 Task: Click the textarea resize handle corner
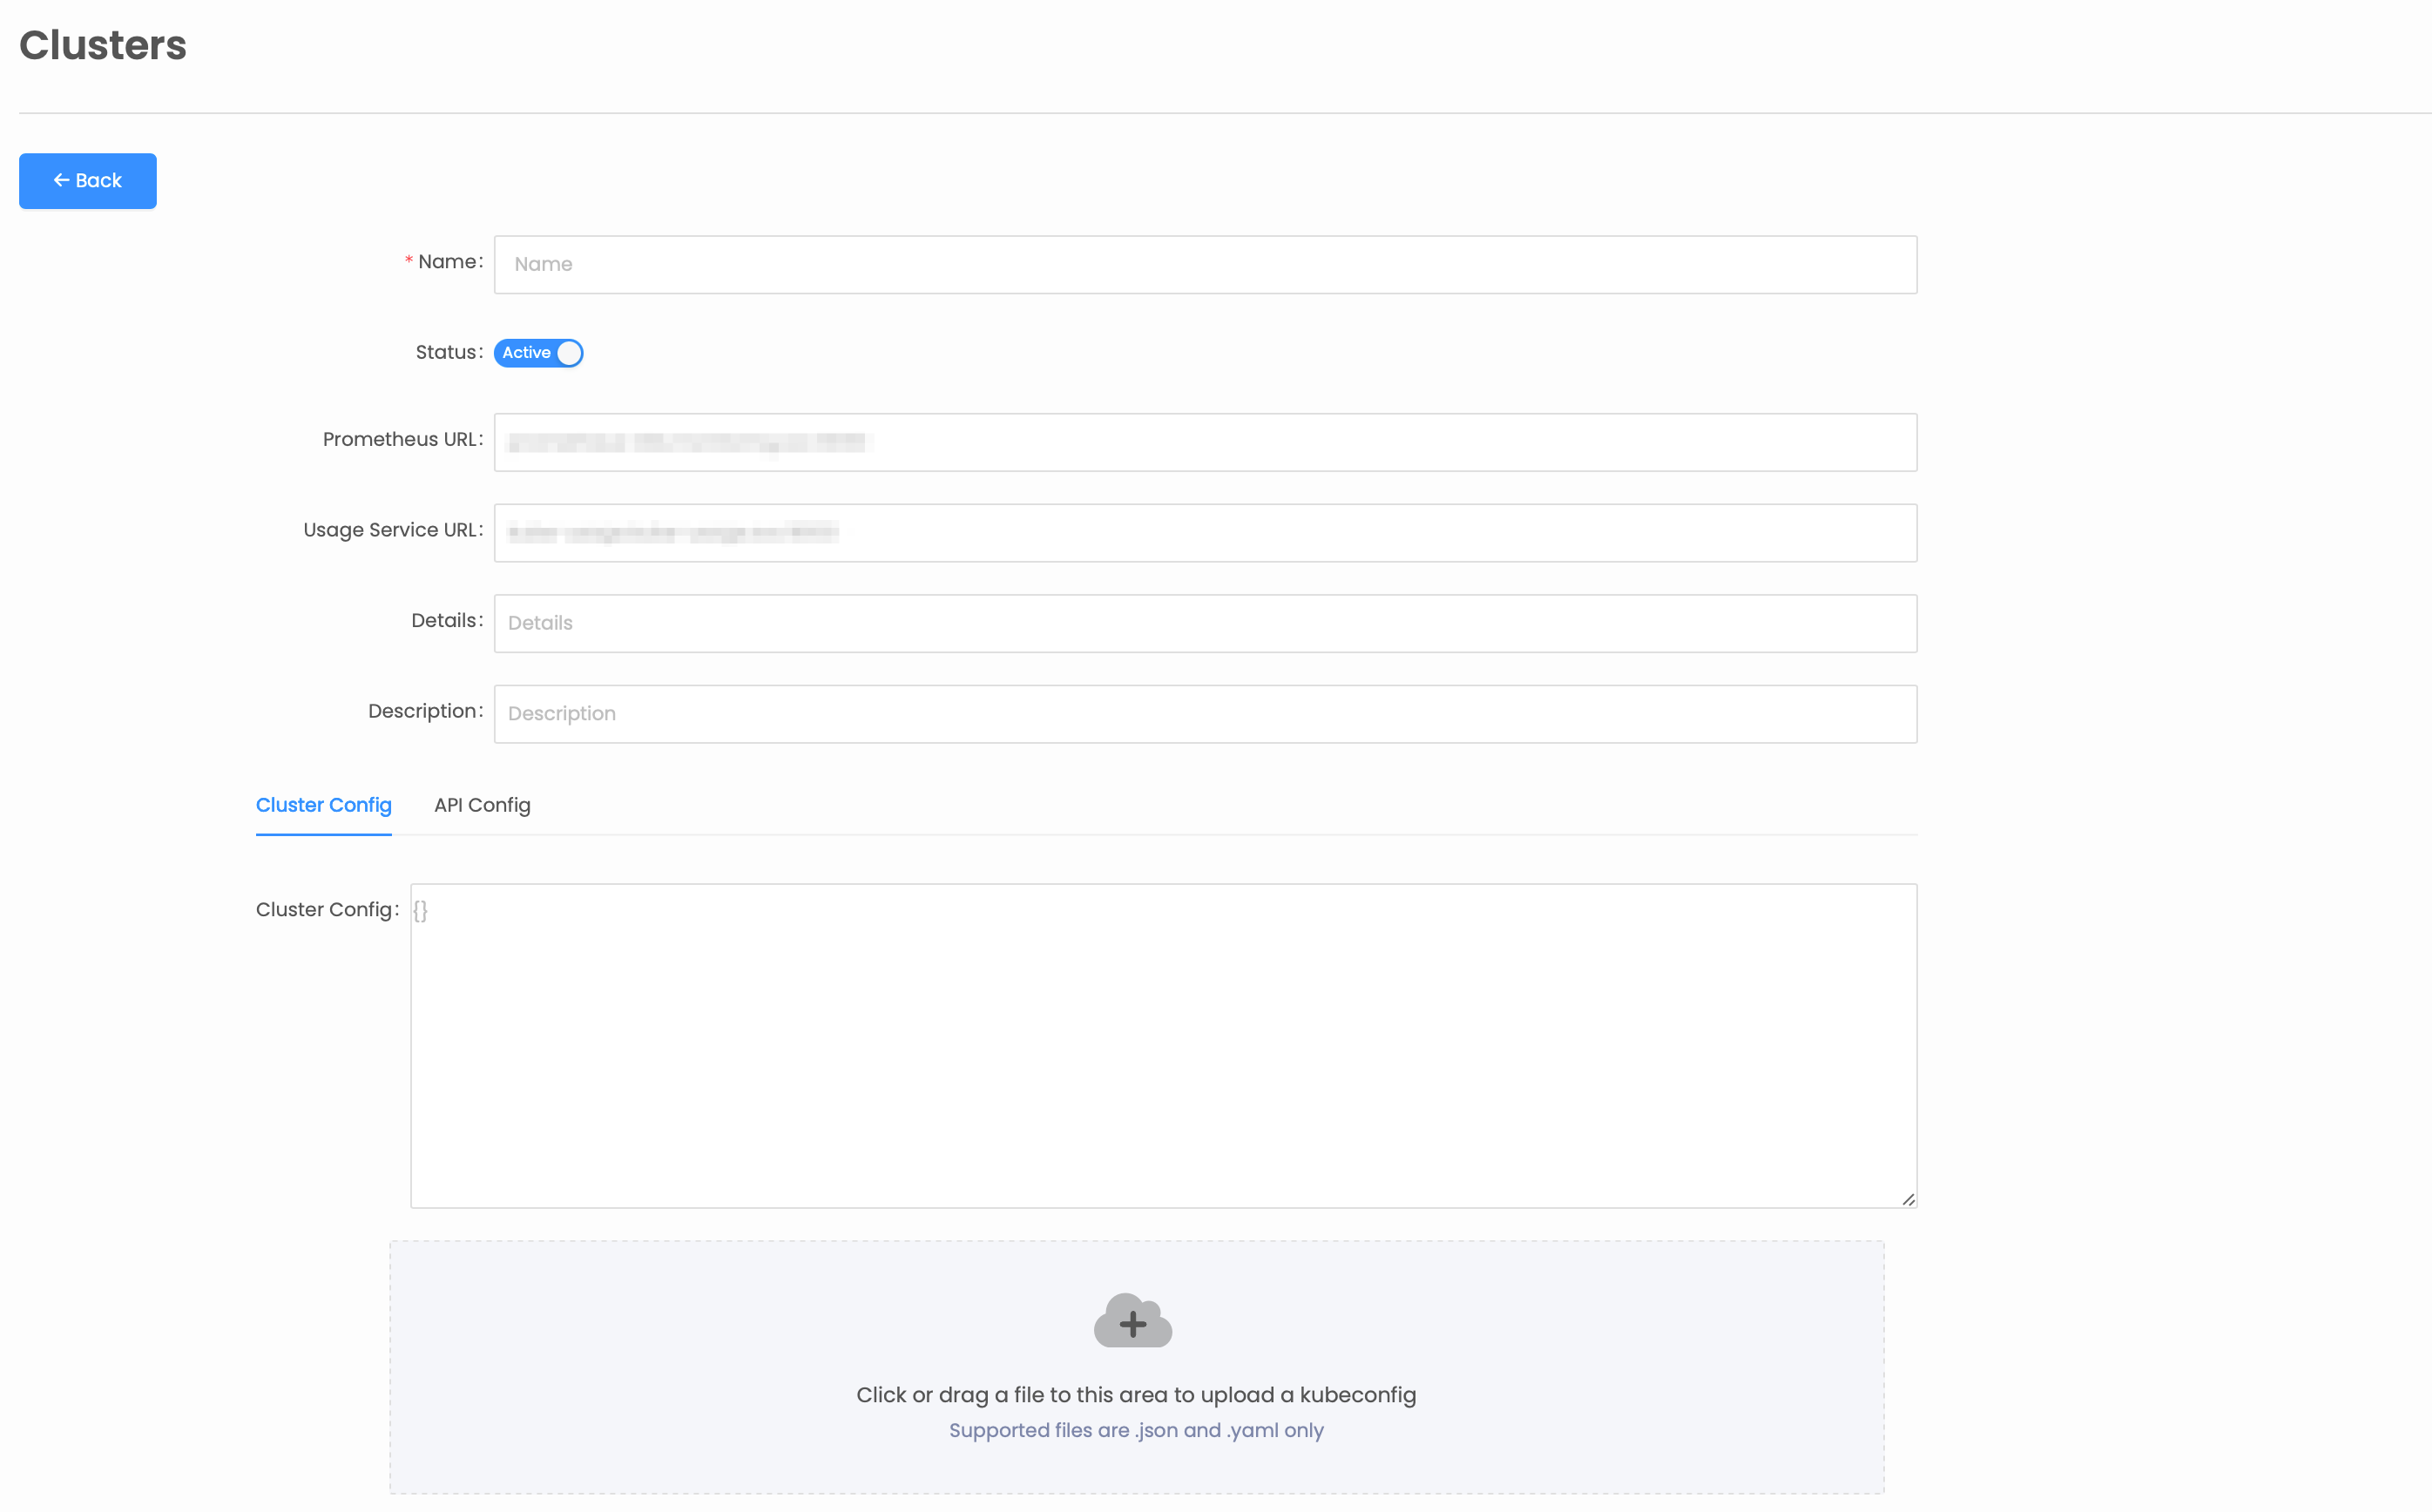[1907, 1199]
